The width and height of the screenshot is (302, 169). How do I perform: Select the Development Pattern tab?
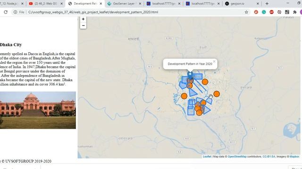pyautogui.click(x=85, y=4)
